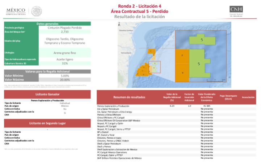Click 'Arena grano fino' lithology value
Screen dimensions: 261x166
coord(65,53)
